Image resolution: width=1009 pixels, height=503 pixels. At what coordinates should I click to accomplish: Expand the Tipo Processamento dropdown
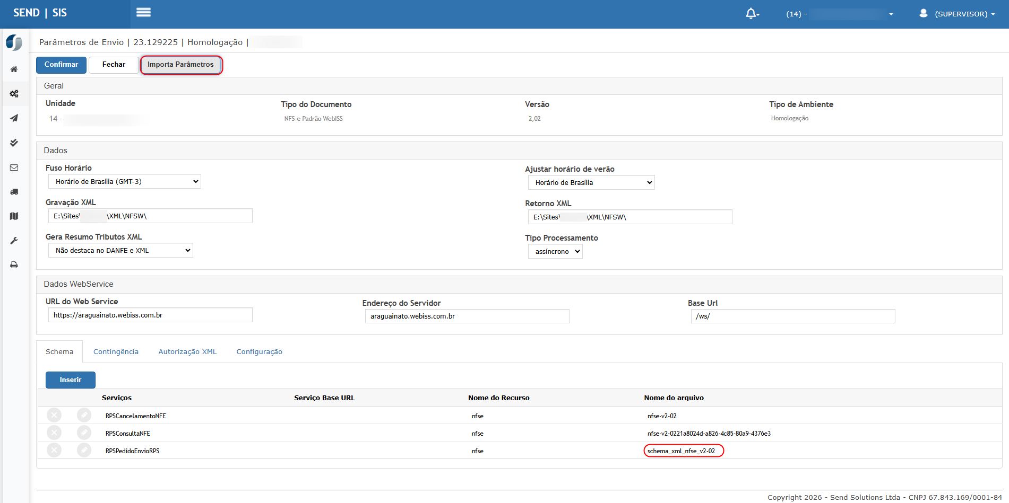pyautogui.click(x=555, y=252)
